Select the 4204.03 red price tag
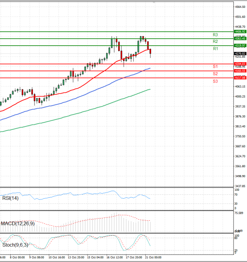The height and width of the screenshot is (262, 247). 240,64
